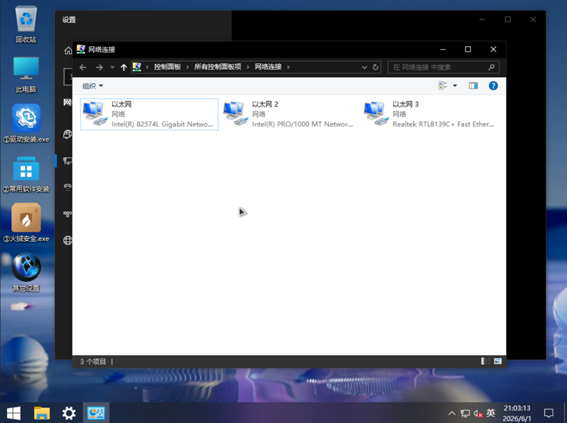Select Ethernet icon in the 设置 sidebar

coord(68,160)
